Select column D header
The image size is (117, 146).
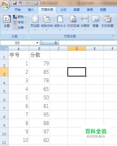pos(77,49)
